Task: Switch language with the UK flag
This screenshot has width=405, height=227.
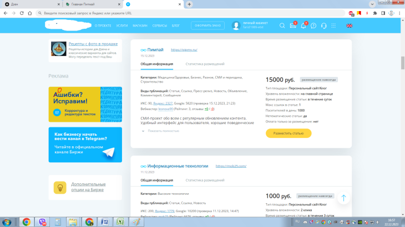Action: 349,25
